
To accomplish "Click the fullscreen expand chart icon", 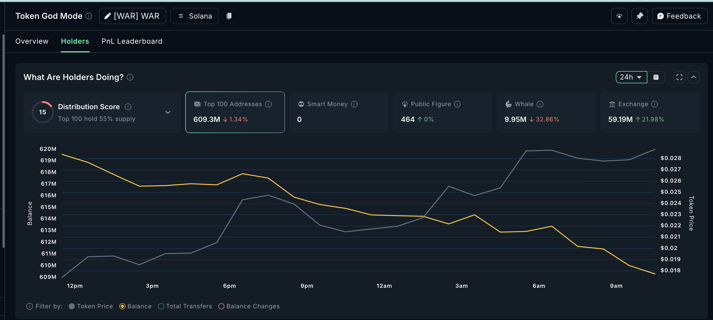I will [x=679, y=77].
